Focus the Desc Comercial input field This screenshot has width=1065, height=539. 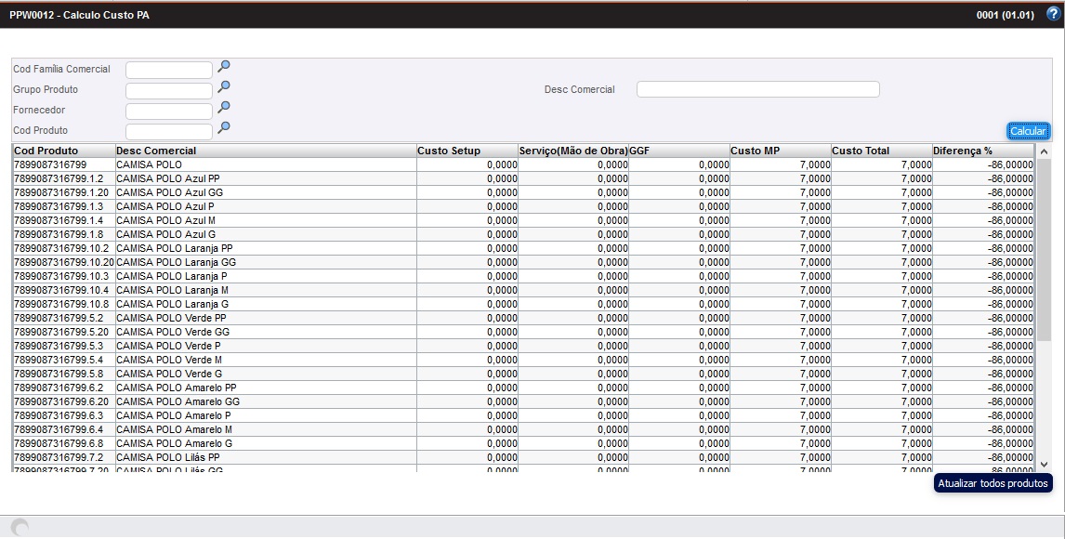pyautogui.click(x=757, y=89)
